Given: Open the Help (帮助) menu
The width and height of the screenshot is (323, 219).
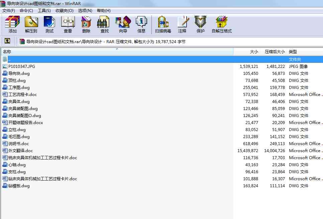Looking at the screenshot, I should pos(104,11).
